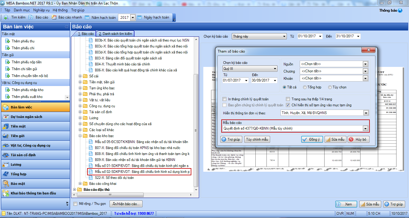Click the Đồng ý button
Screen dimensions: 409x218
pyautogui.click(x=312, y=139)
